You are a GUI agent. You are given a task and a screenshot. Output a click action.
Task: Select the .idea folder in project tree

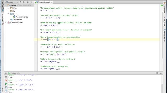[14, 8]
